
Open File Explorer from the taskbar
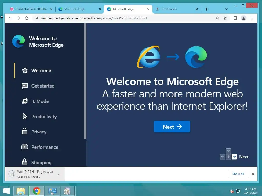[x=20, y=191]
